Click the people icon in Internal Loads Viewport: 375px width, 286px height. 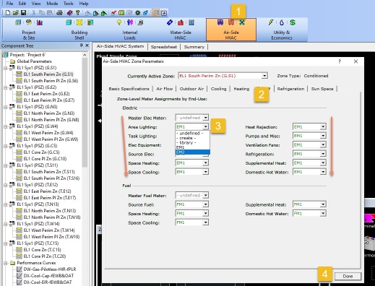coord(130,22)
